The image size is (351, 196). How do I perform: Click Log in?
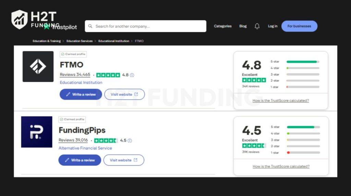tap(273, 26)
